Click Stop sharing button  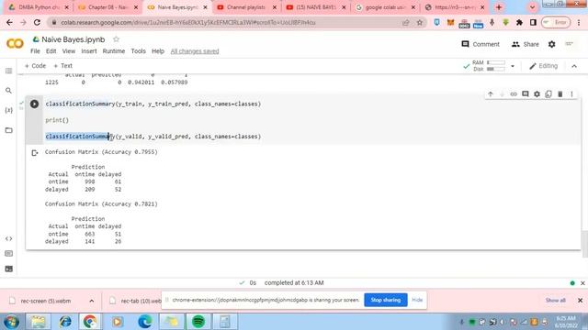pos(386,300)
